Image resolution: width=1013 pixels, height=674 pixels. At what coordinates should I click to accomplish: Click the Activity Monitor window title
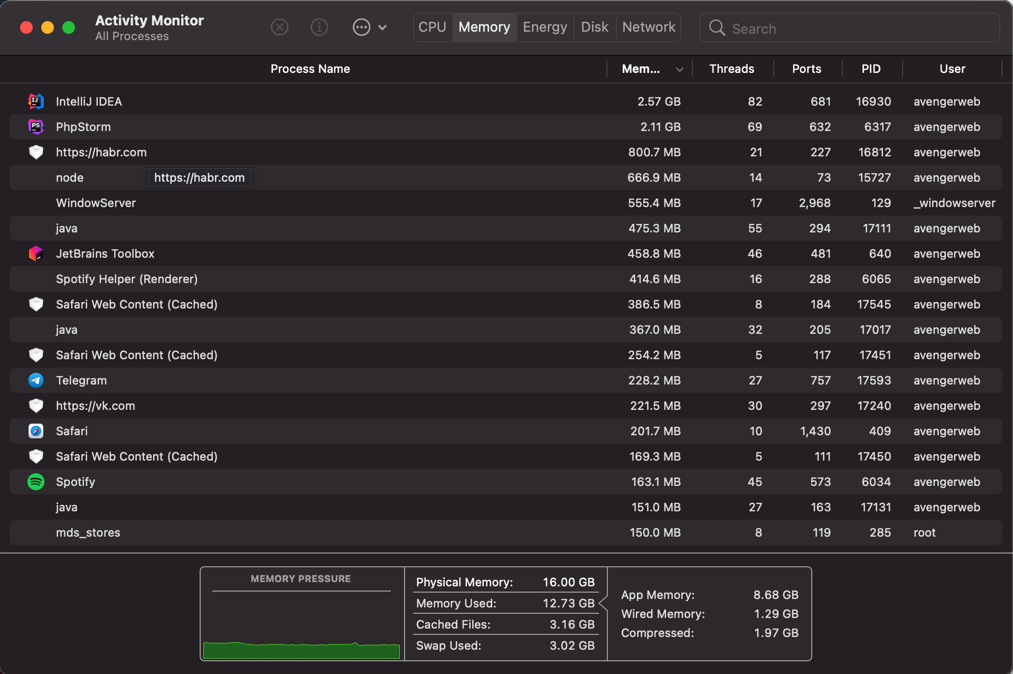click(149, 20)
